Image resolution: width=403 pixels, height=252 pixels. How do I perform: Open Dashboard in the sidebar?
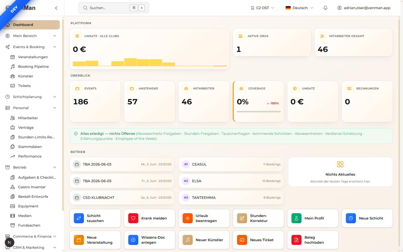pyautogui.click(x=31, y=25)
